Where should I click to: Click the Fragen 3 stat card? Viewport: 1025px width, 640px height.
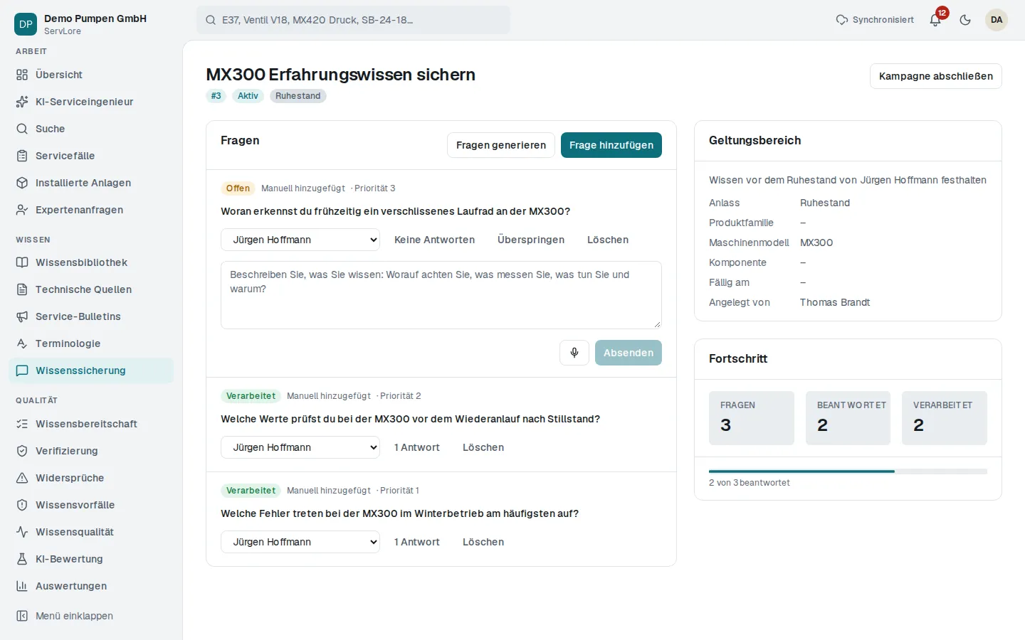[752, 418]
